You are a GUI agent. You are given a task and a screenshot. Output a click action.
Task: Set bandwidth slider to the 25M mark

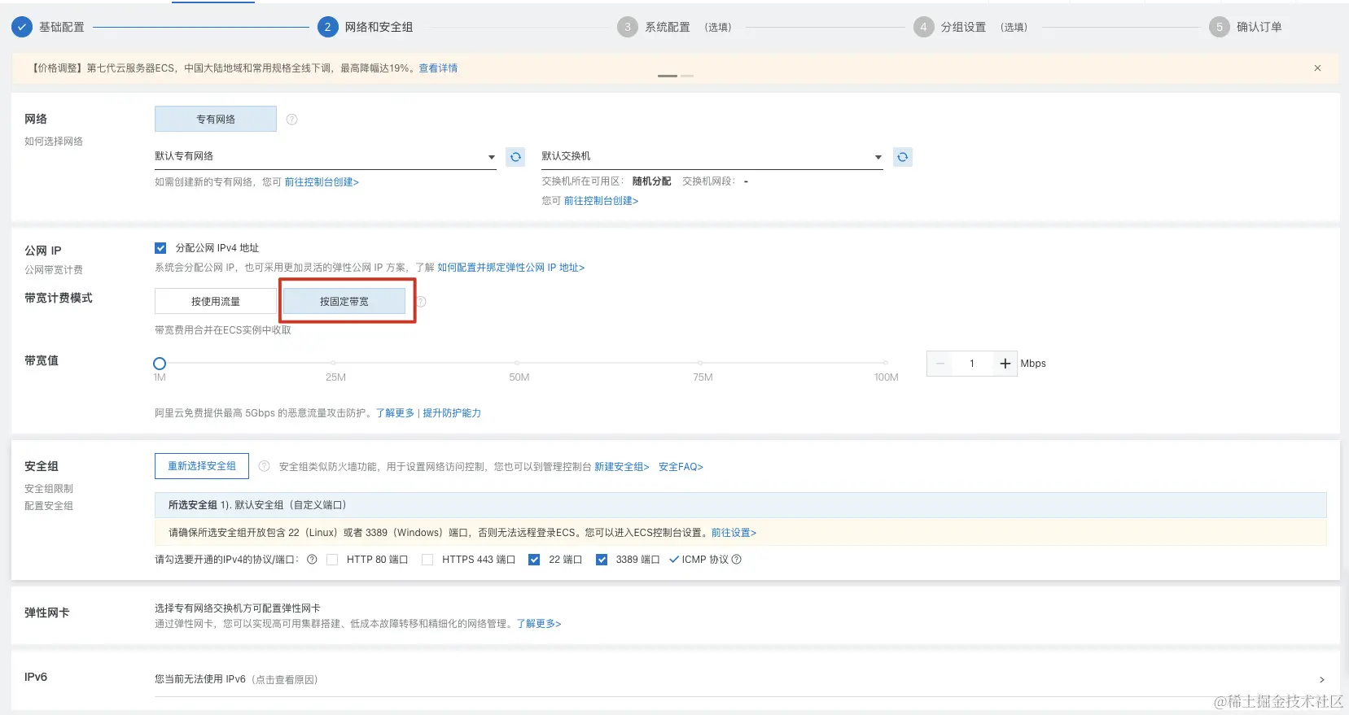click(334, 363)
